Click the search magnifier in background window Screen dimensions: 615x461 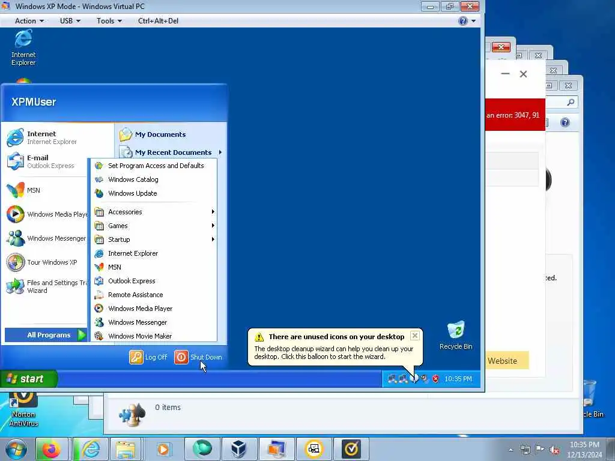pos(571,102)
